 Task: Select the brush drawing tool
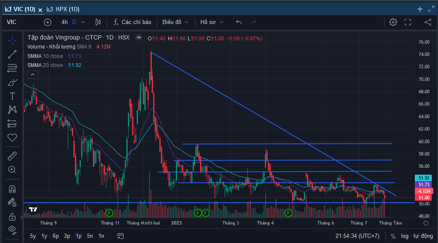coord(12,82)
